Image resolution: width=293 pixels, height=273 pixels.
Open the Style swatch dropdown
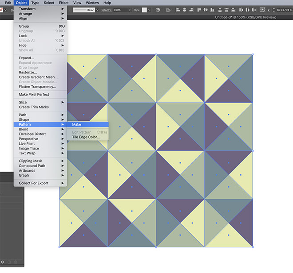[149, 10]
